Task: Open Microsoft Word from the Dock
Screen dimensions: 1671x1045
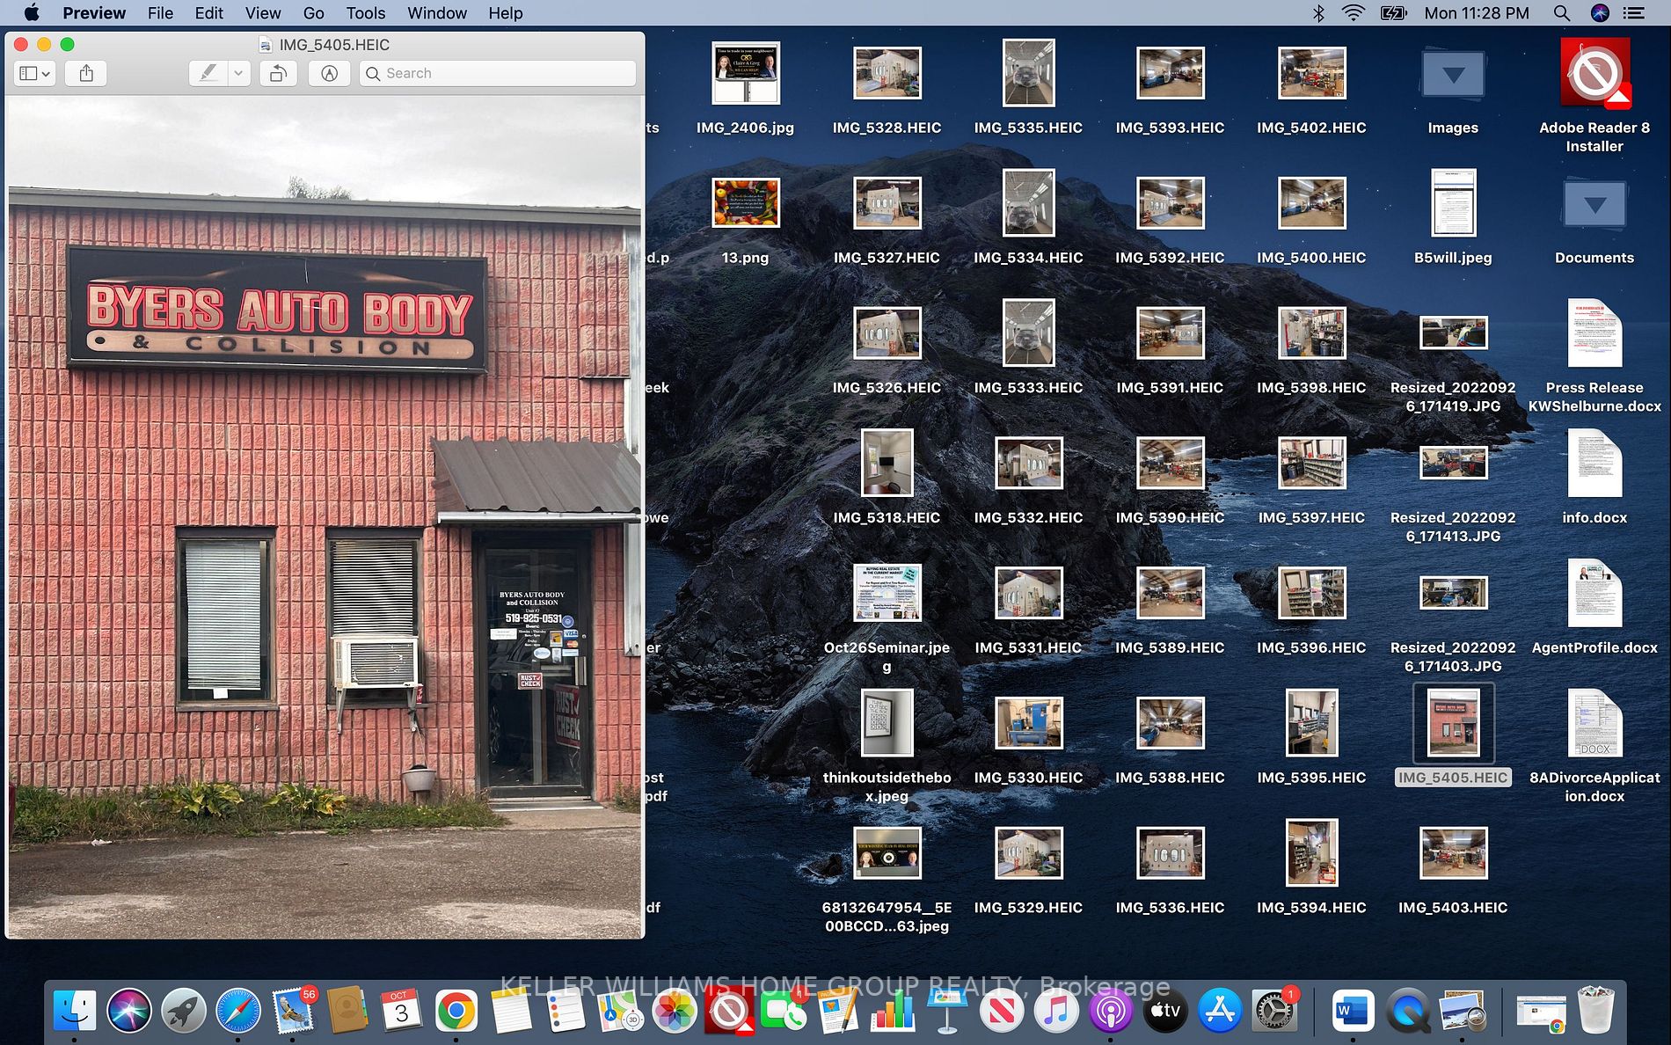Action: (1353, 1012)
